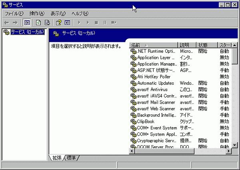
Task: Click the horizontal scrollbar thumb
Action: pos(164,151)
